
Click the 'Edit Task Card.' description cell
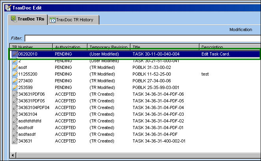click(x=216, y=54)
